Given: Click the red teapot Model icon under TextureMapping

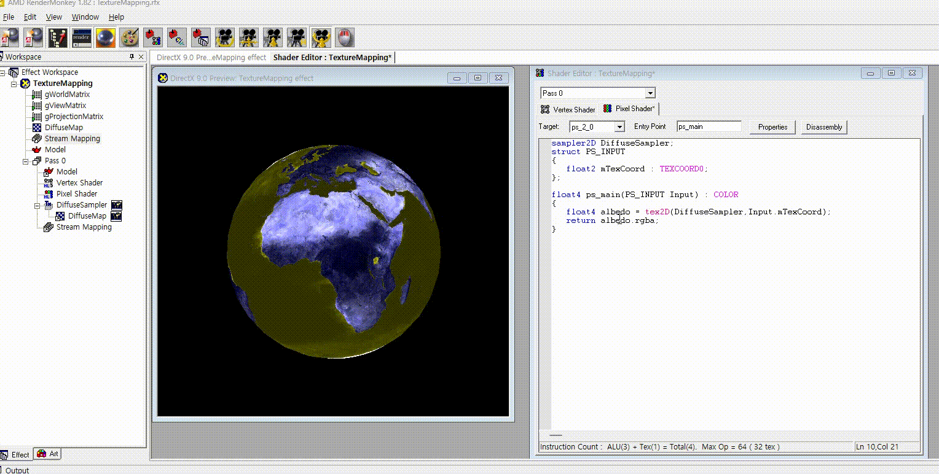Looking at the screenshot, I should 36,149.
